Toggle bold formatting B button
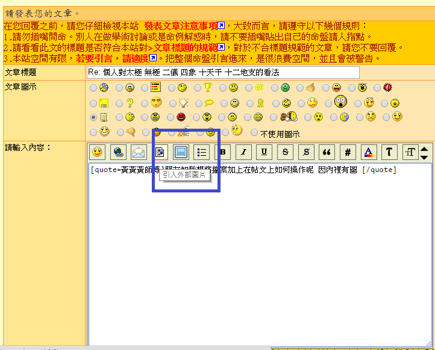The height and width of the screenshot is (350, 435). tap(223, 152)
